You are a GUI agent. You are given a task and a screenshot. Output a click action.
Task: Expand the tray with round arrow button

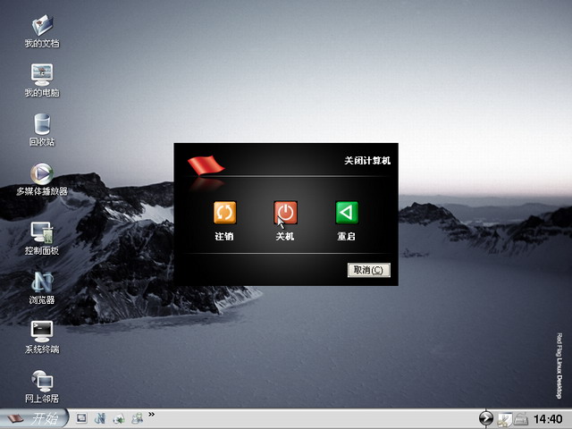point(486,418)
